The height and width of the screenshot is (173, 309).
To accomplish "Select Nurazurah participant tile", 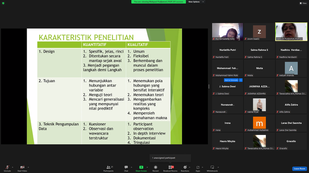I will point(227,105).
